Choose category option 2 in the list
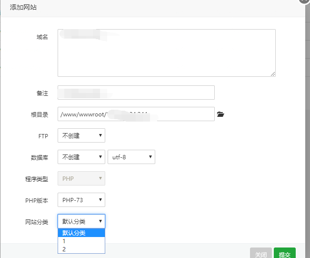This screenshot has height=258, width=310. 81,248
